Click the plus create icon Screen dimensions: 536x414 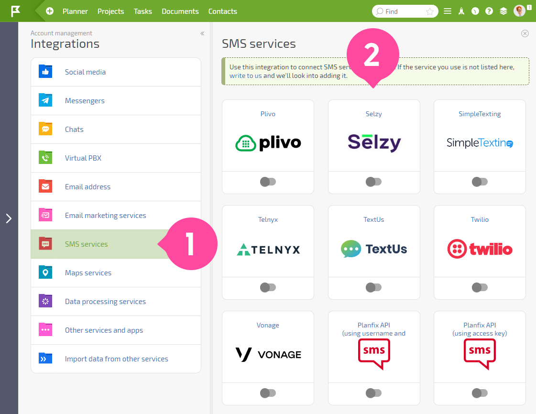pyautogui.click(x=50, y=11)
